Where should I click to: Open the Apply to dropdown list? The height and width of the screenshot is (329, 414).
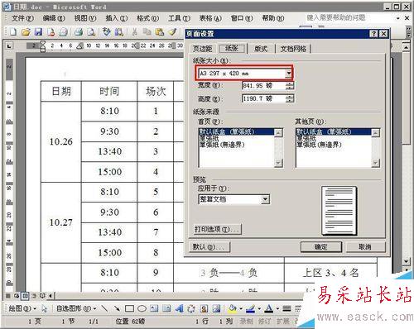(265, 199)
